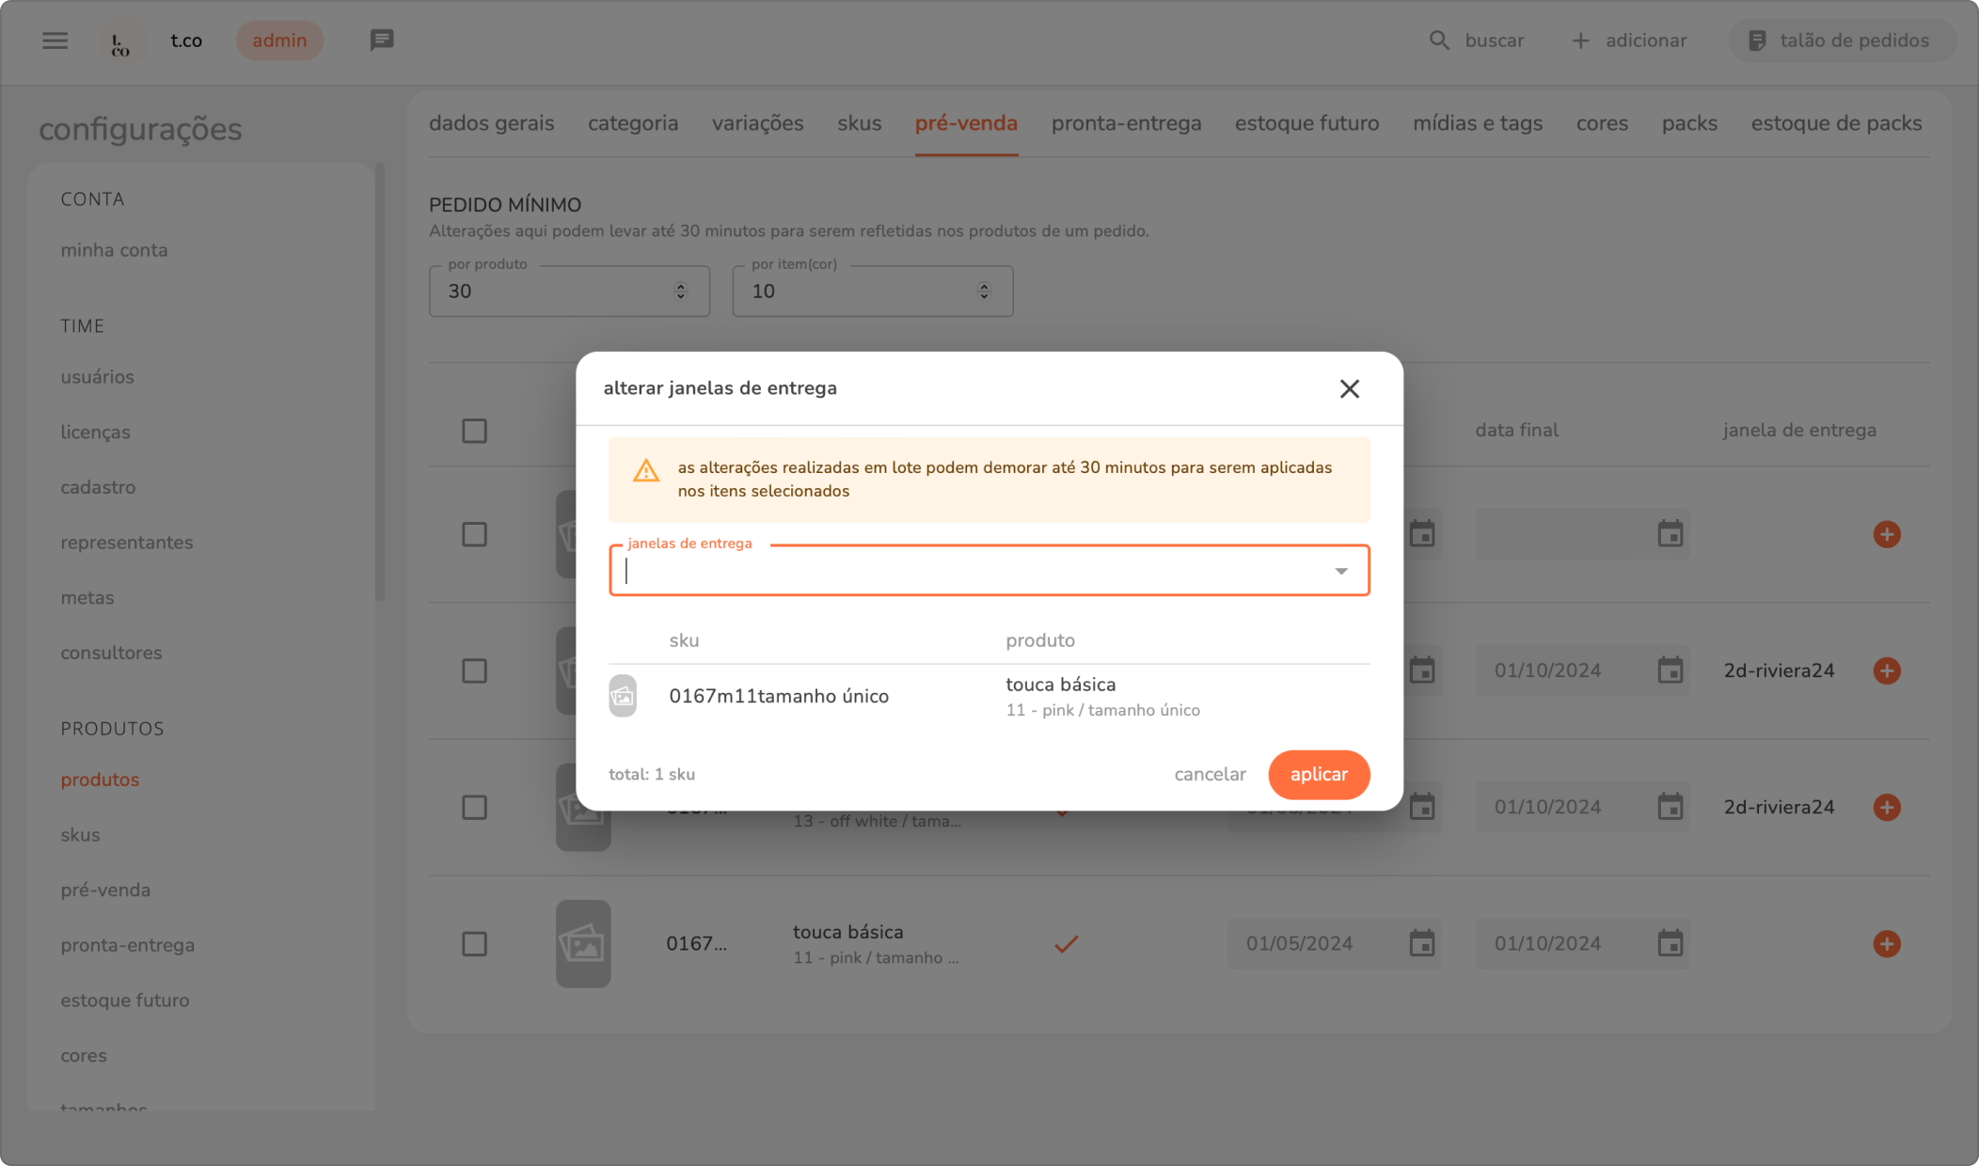Open the talão de pedidos button

pos(1840,40)
